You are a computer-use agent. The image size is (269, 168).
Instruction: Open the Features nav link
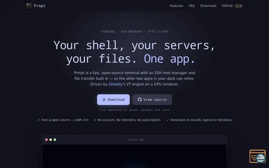click(176, 6)
